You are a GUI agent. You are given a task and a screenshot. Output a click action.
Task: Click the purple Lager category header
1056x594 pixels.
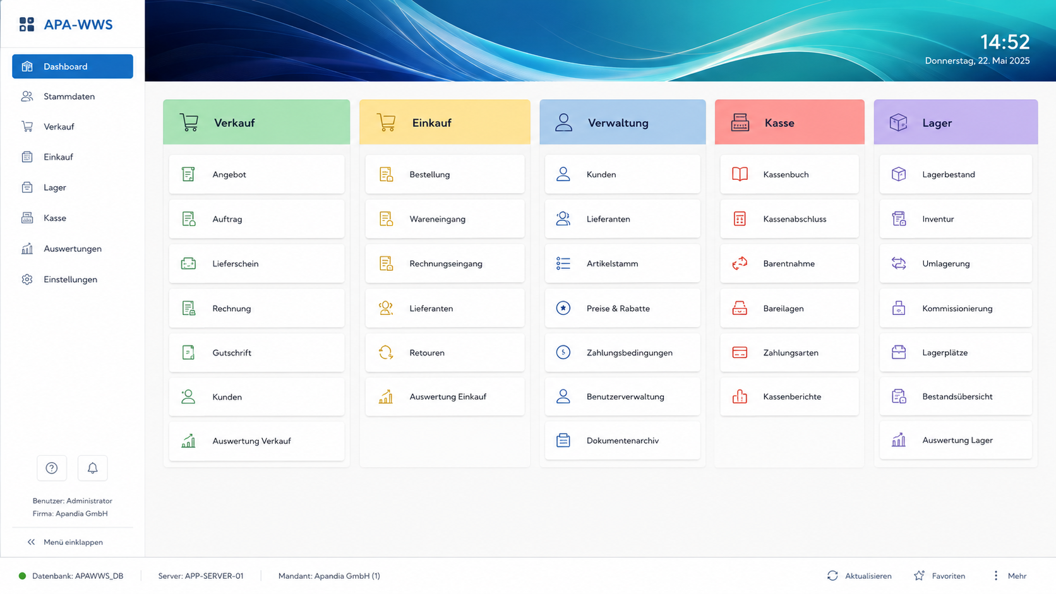(956, 122)
